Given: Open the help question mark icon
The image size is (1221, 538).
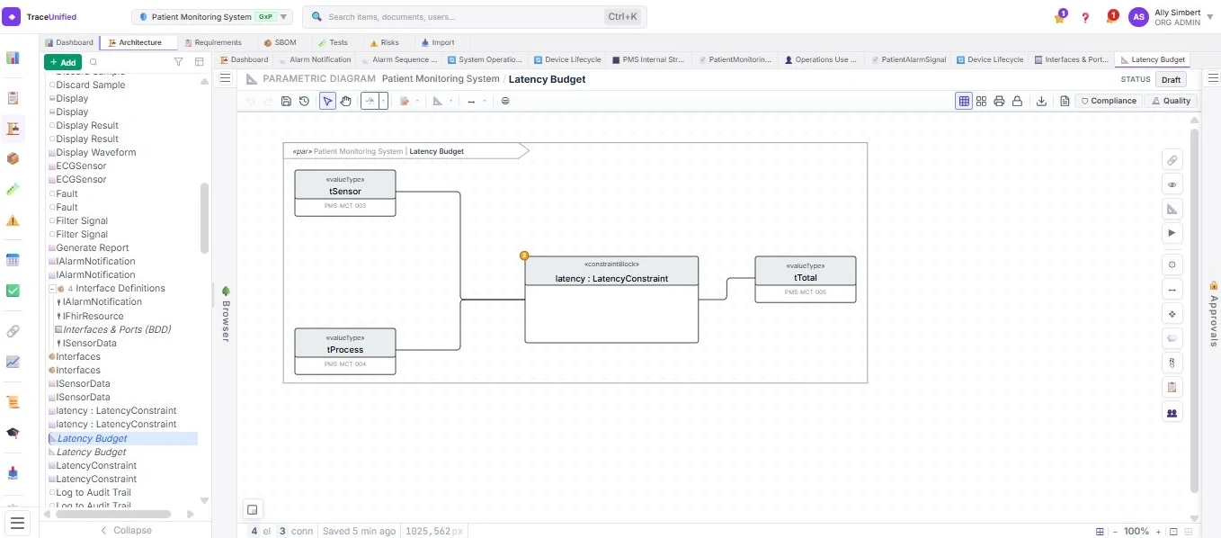Looking at the screenshot, I should coord(1085,17).
